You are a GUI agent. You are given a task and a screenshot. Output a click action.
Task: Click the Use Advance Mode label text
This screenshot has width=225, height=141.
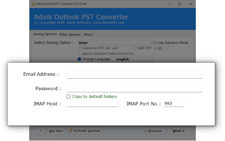173,43
